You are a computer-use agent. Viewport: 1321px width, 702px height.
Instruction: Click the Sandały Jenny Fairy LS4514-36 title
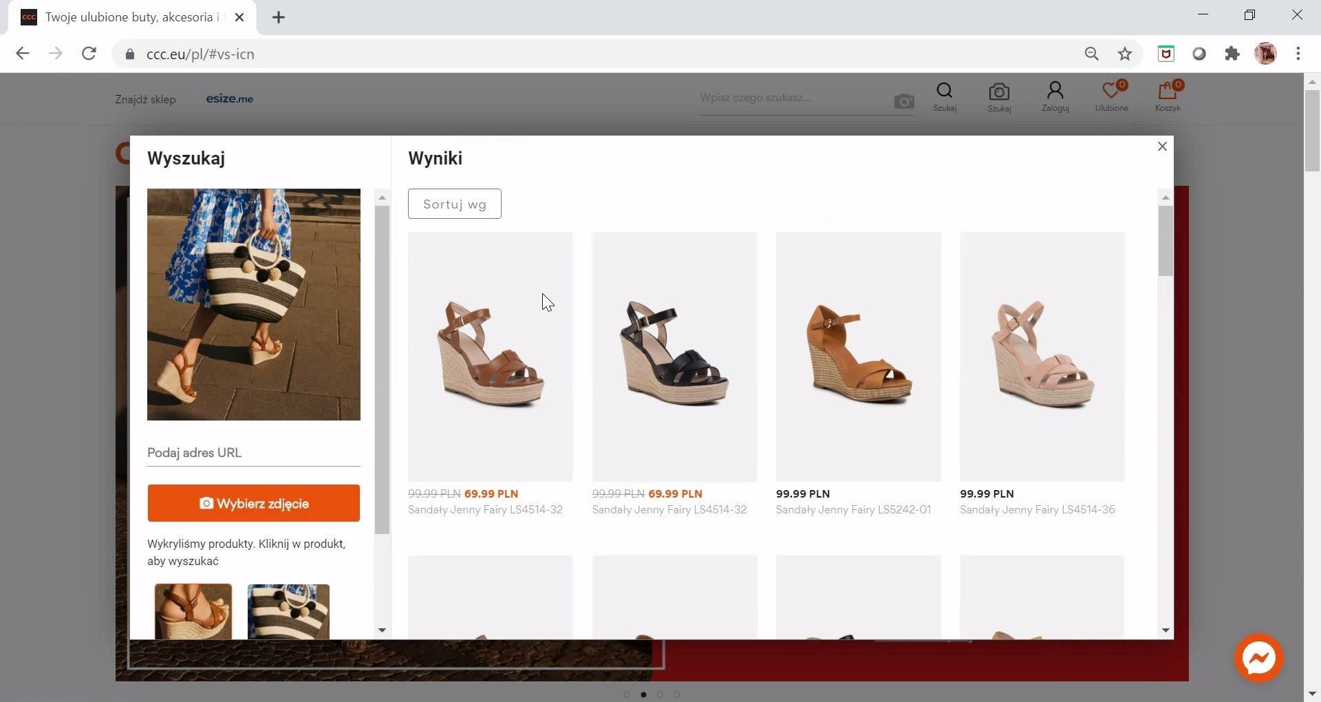click(x=1038, y=510)
